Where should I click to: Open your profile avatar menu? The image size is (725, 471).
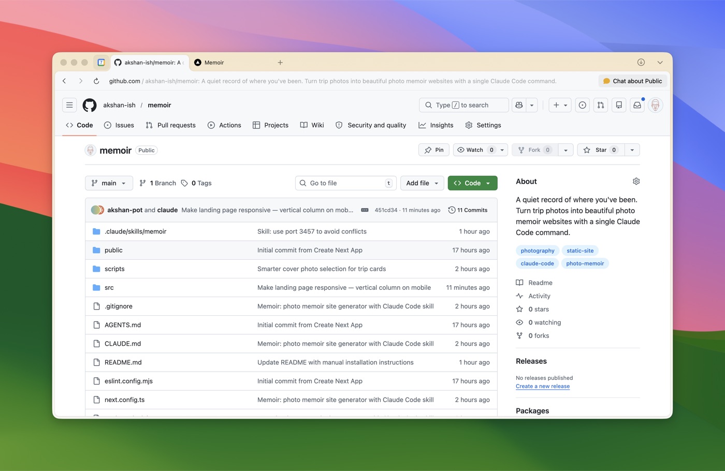click(655, 105)
